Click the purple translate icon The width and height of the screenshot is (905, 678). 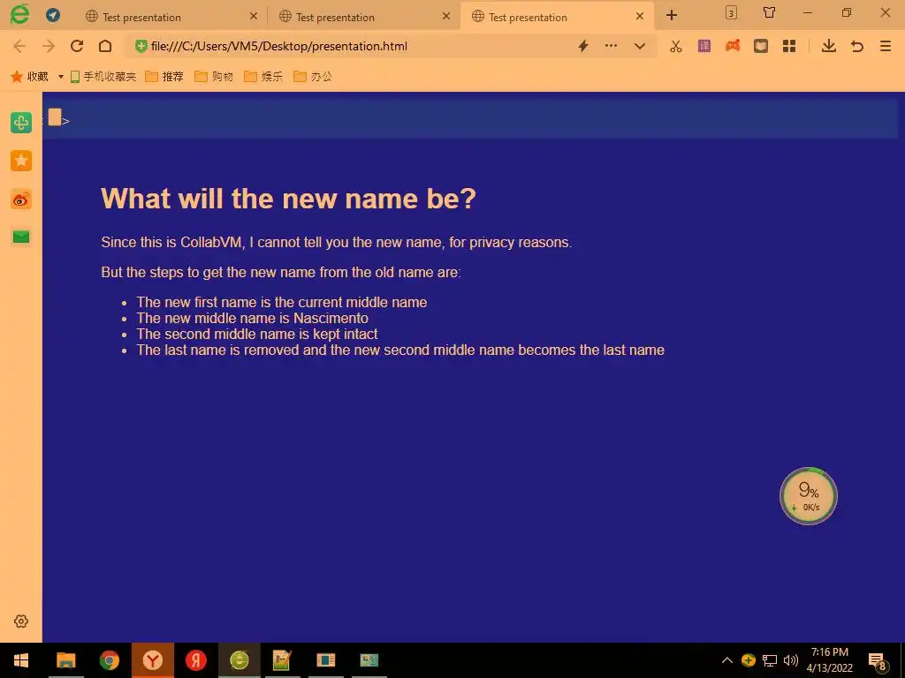click(x=704, y=46)
